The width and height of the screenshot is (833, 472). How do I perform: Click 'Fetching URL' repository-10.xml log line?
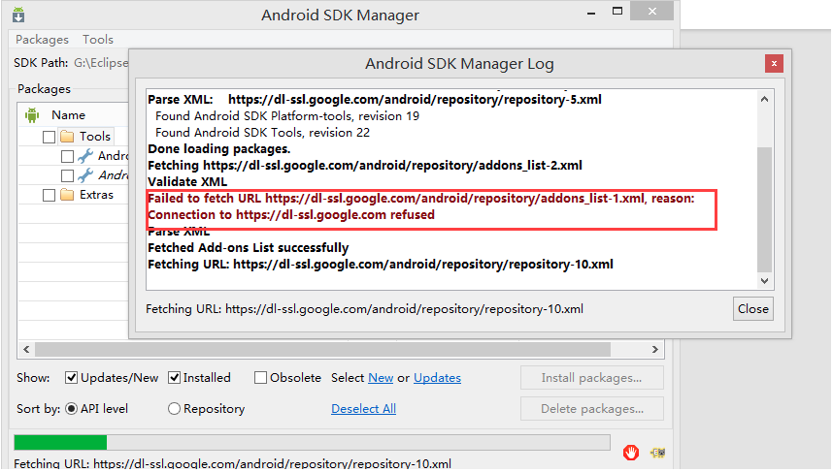click(x=381, y=265)
